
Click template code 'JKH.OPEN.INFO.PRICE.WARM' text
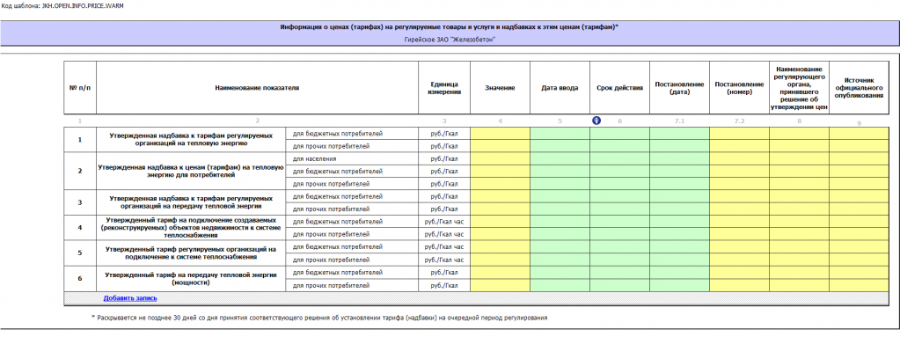pos(83,5)
